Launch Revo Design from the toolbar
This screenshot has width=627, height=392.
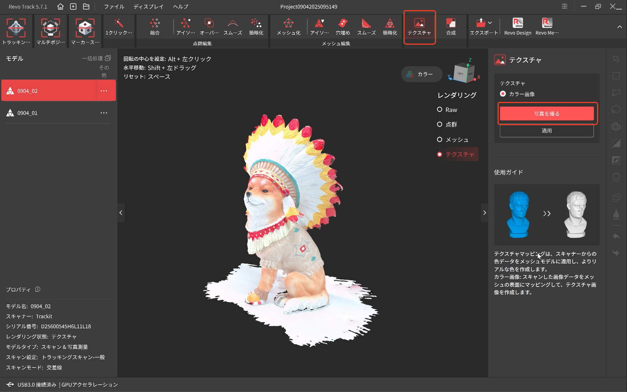coord(517,24)
